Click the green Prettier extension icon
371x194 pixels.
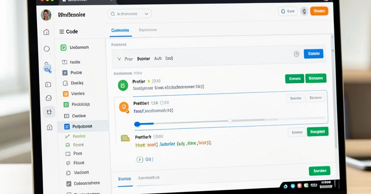coord(123,85)
